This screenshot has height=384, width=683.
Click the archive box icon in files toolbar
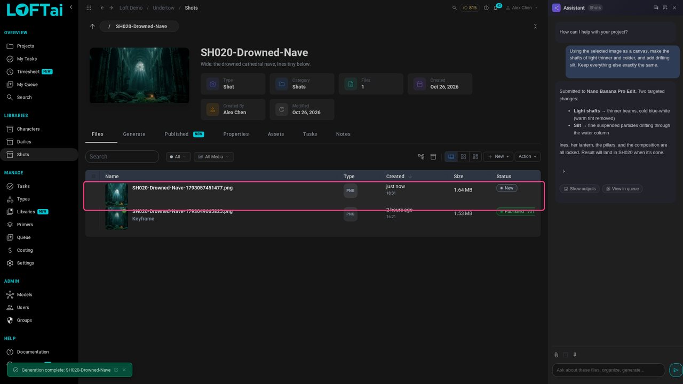pos(433,157)
